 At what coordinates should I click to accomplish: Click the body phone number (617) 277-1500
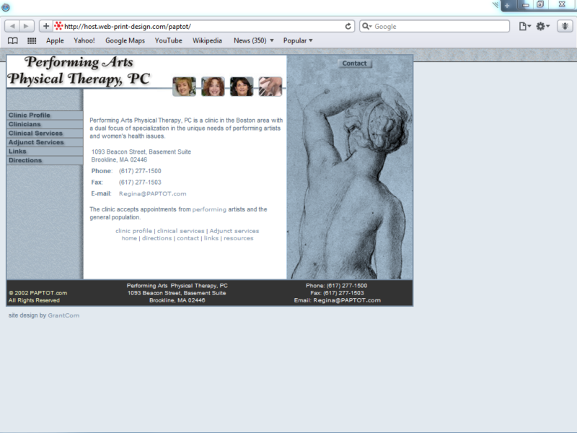coord(140,171)
